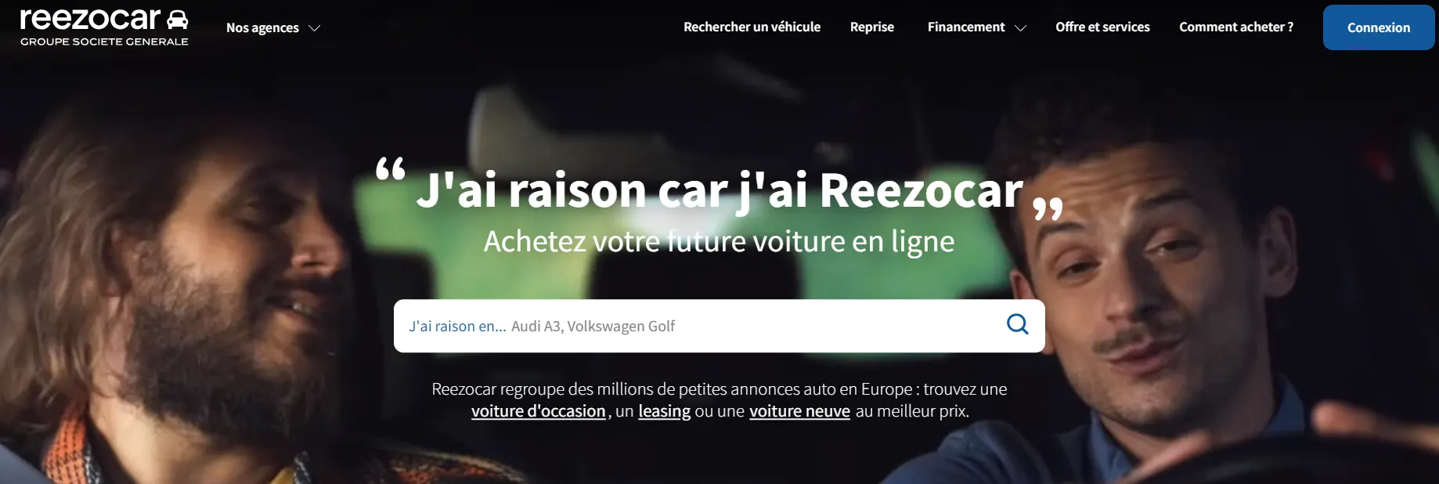Click the closing quotation mark graphic

[x=1048, y=209]
